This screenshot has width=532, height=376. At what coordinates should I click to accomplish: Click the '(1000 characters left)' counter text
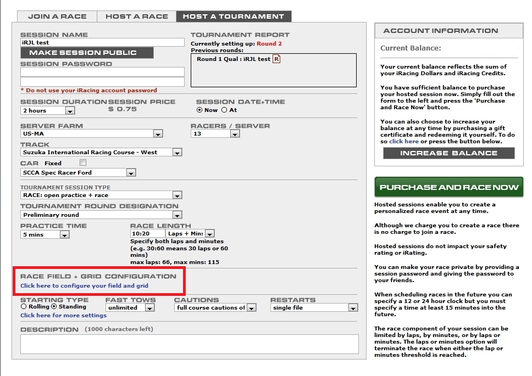click(119, 329)
